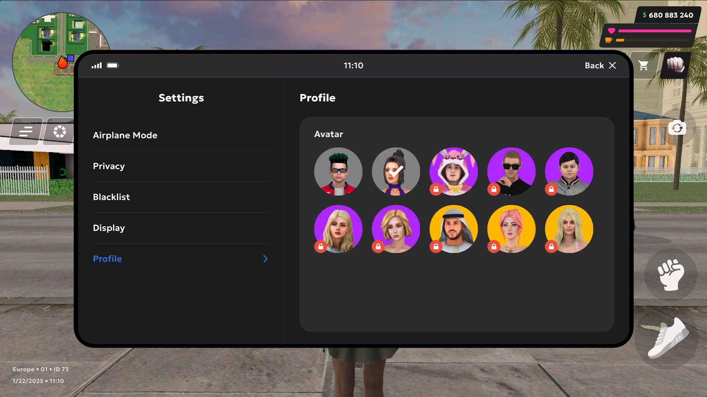Click the Settings heading

click(181, 98)
